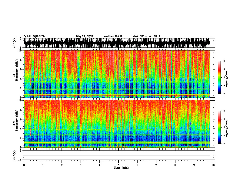Click the flat line in ch.3(V) panel
240x185 pixels.
pyautogui.click(x=117, y=155)
